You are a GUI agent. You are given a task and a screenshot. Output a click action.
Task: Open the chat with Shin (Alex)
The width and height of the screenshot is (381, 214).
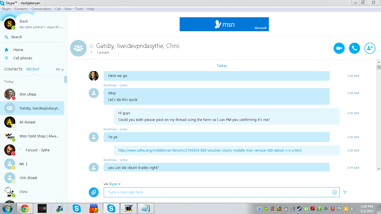[32, 94]
